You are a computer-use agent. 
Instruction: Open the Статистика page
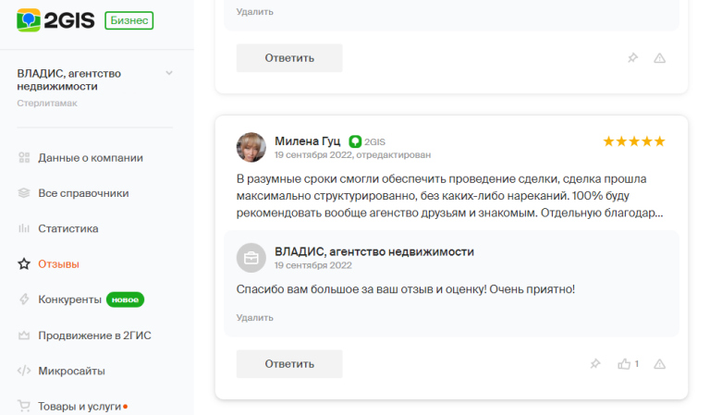pos(67,228)
